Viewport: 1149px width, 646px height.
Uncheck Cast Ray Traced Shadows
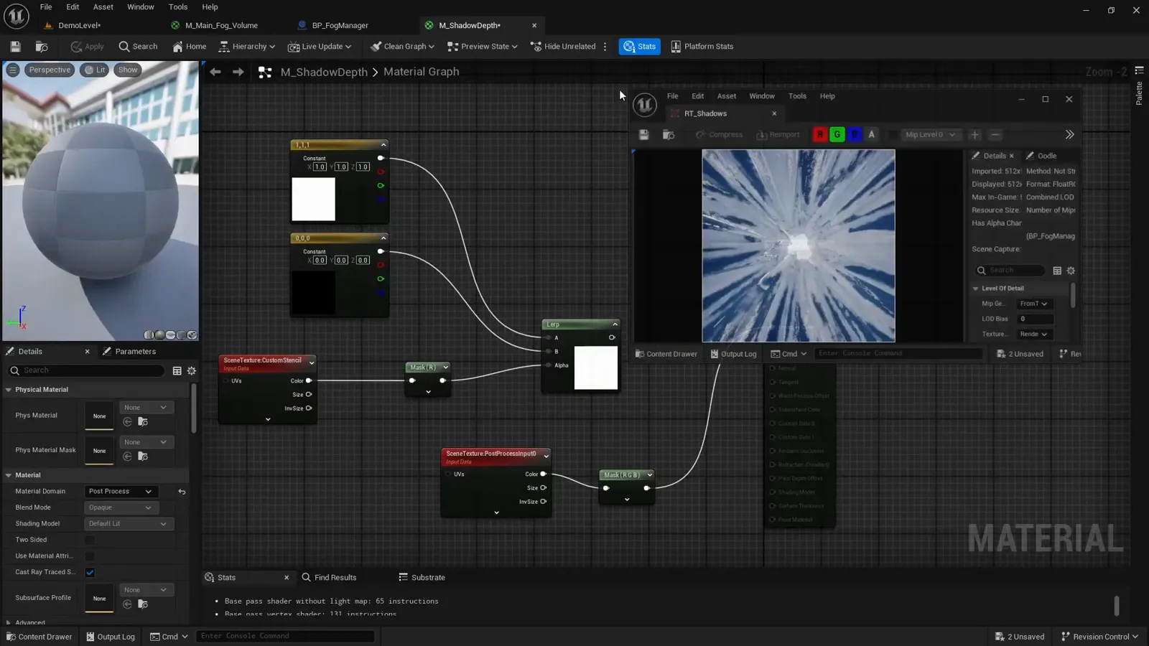pyautogui.click(x=90, y=572)
